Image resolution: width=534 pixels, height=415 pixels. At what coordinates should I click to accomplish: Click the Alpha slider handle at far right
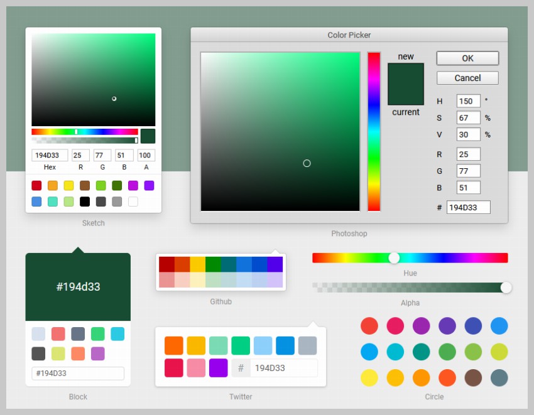(x=506, y=287)
